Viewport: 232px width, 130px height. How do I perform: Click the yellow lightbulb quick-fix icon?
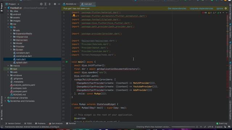coord(74,15)
